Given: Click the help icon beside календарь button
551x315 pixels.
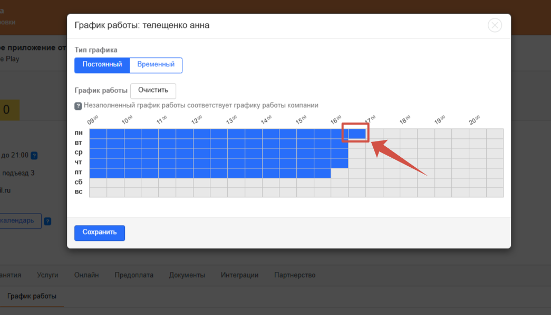Looking at the screenshot, I should (x=47, y=221).
